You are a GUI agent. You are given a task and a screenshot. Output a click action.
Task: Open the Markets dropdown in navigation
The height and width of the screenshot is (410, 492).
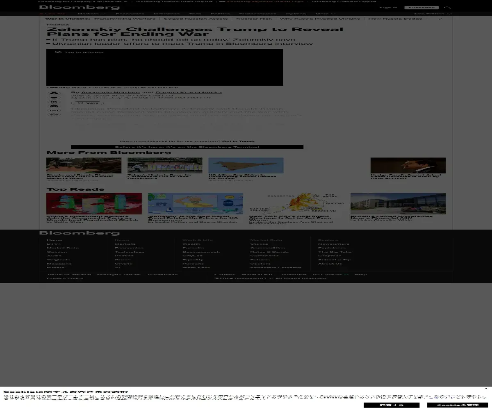pyautogui.click(x=91, y=14)
